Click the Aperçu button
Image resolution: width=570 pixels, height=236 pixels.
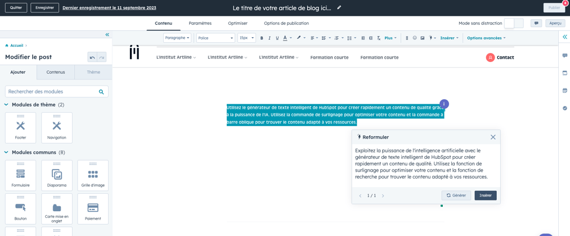pos(555,23)
